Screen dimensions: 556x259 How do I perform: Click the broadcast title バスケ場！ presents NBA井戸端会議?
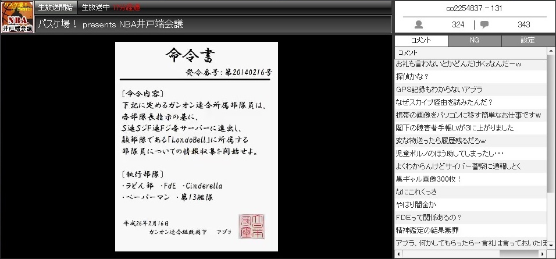click(x=111, y=24)
